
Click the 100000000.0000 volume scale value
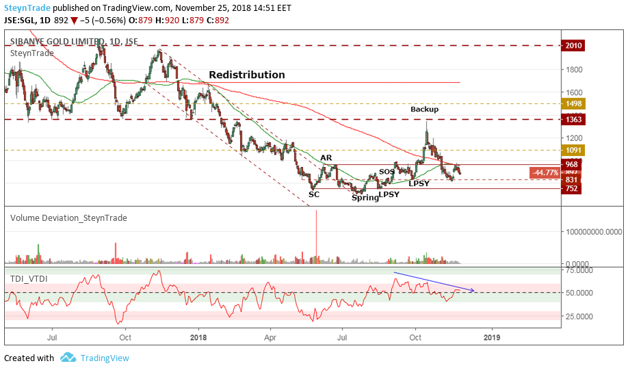click(x=594, y=232)
